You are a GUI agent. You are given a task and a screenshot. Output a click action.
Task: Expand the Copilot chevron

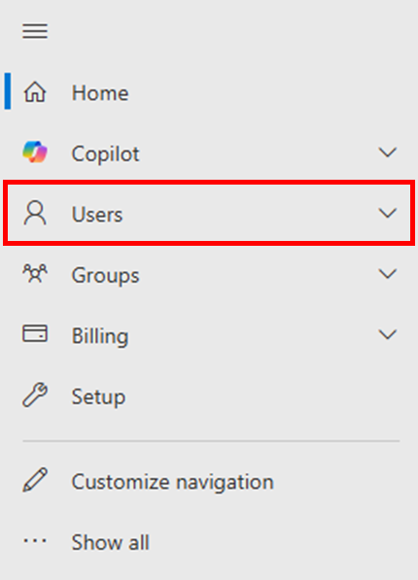coord(388,153)
